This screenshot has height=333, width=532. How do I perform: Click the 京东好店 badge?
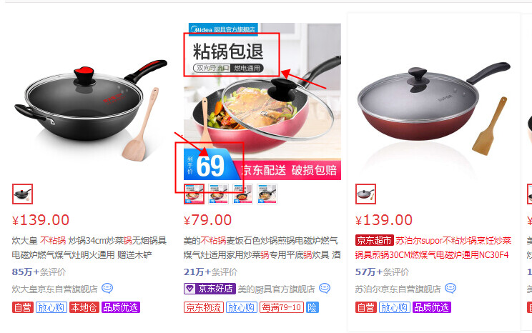coord(210,289)
